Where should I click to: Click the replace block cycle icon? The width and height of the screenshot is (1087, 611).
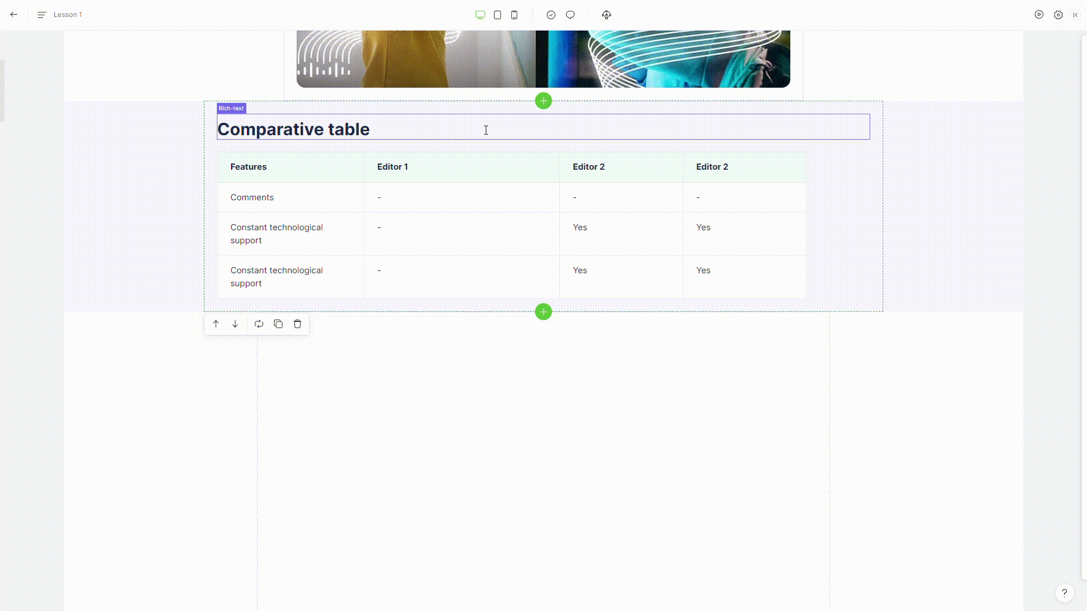pyautogui.click(x=259, y=324)
